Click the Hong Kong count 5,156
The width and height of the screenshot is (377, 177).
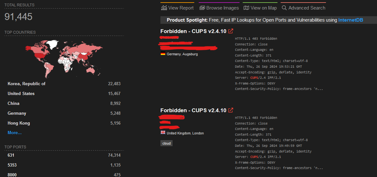[x=115, y=123]
